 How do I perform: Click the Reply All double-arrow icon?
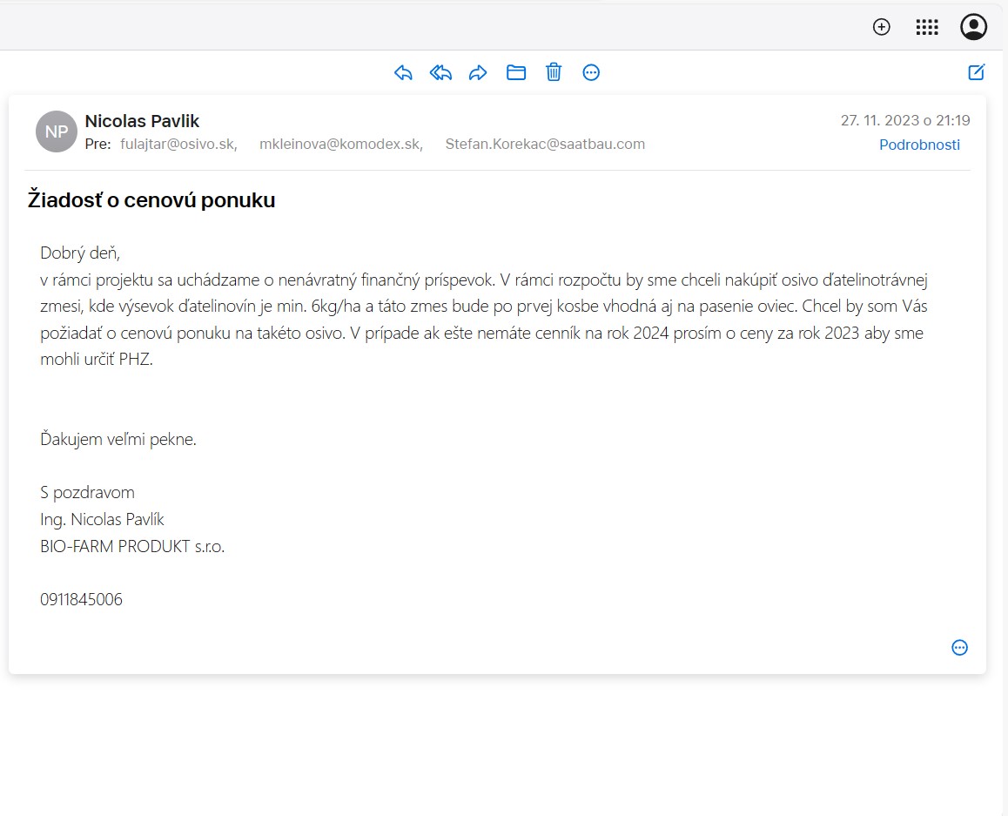[440, 72]
